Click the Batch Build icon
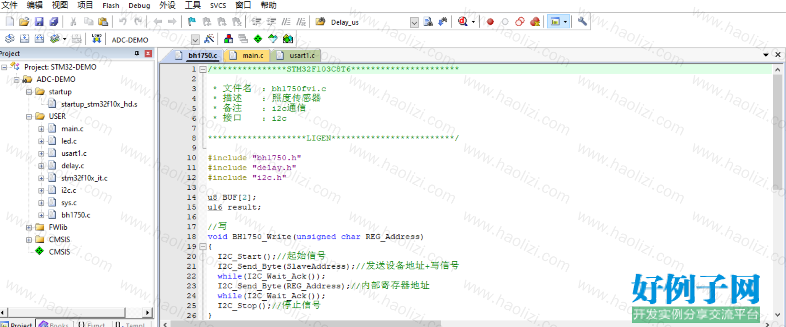The height and width of the screenshot is (327, 786). (x=54, y=39)
